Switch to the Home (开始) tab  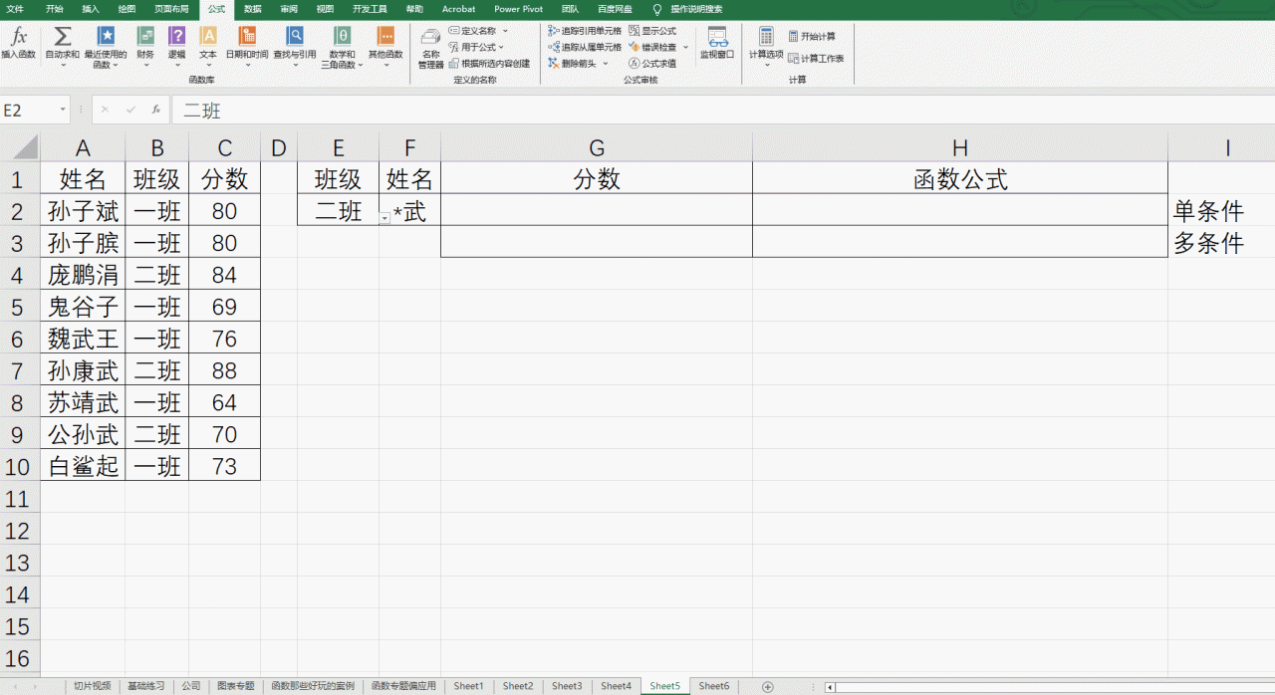pos(55,9)
